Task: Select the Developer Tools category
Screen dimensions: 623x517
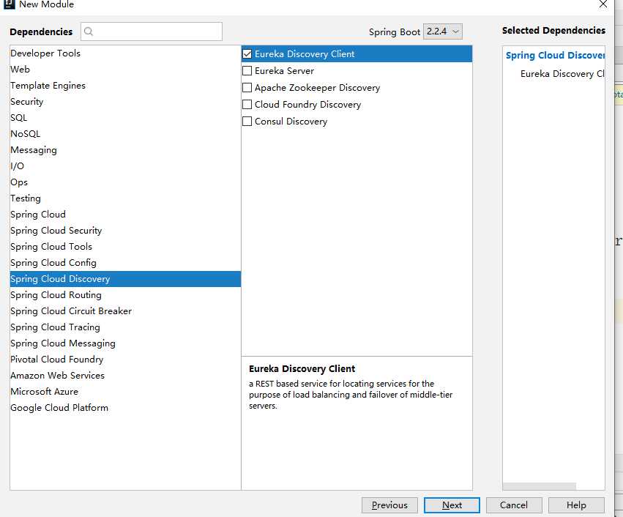Action: 125,53
